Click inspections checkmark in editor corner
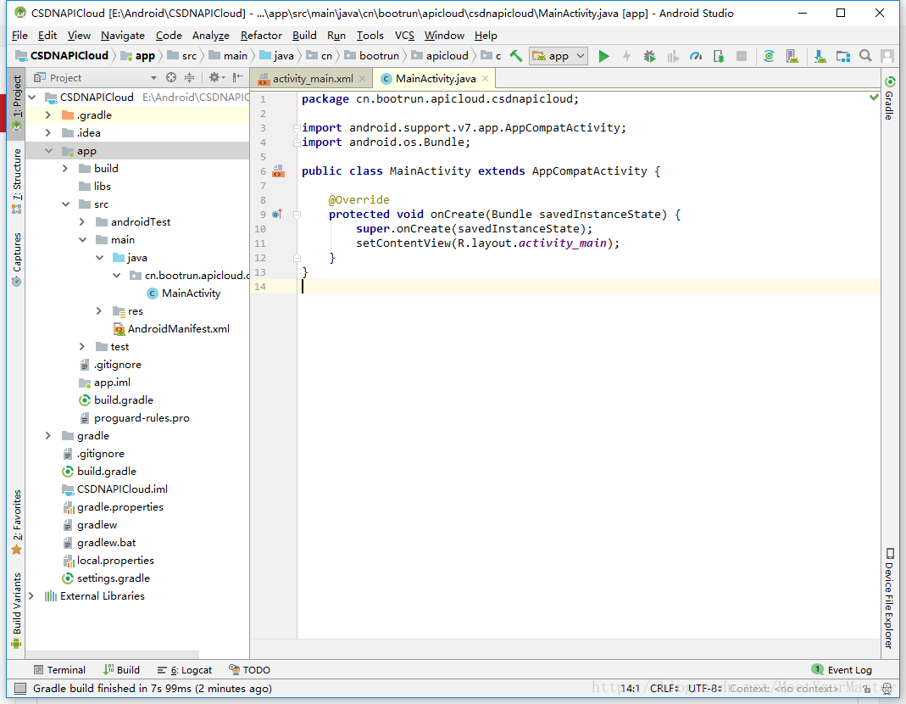This screenshot has height=704, width=906. pyautogui.click(x=875, y=98)
